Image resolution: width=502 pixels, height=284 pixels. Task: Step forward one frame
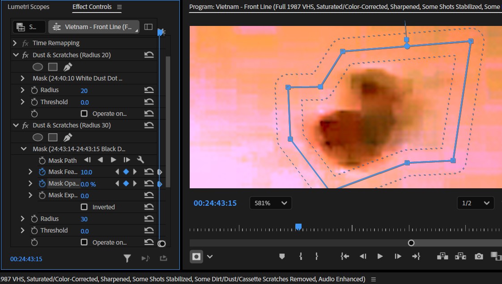click(398, 256)
